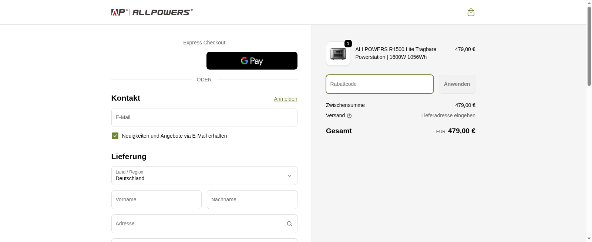This screenshot has width=592, height=242.
Task: Click the product title ALLPOWERS R1500 Lite
Action: [396, 53]
